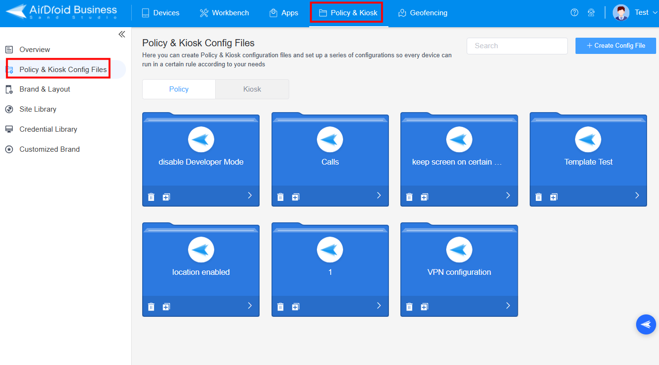Expand the 'Template Test' folder arrow
Screen dimensions: 659x365
(x=637, y=195)
